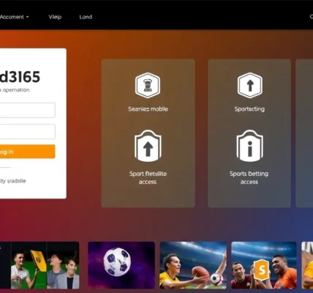The image size is (313, 293).
Task: Open the Sports betting access info icon
Action: (x=249, y=146)
